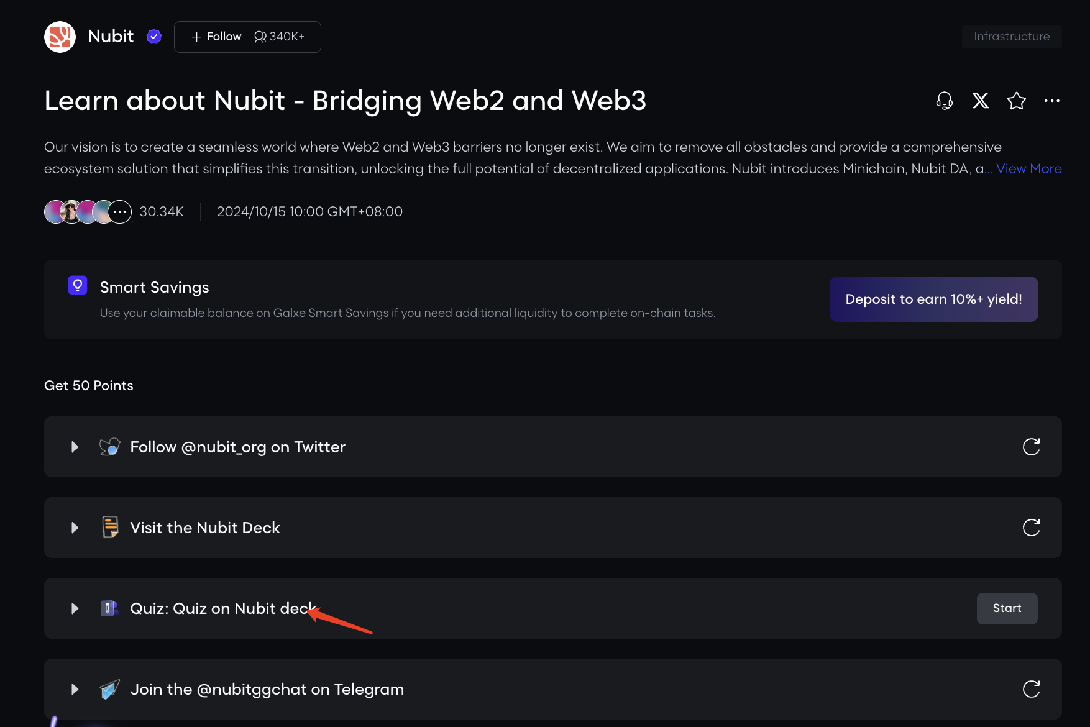This screenshot has width=1090, height=727.
Task: Favorite this campaign with the star icon
Action: coord(1016,101)
